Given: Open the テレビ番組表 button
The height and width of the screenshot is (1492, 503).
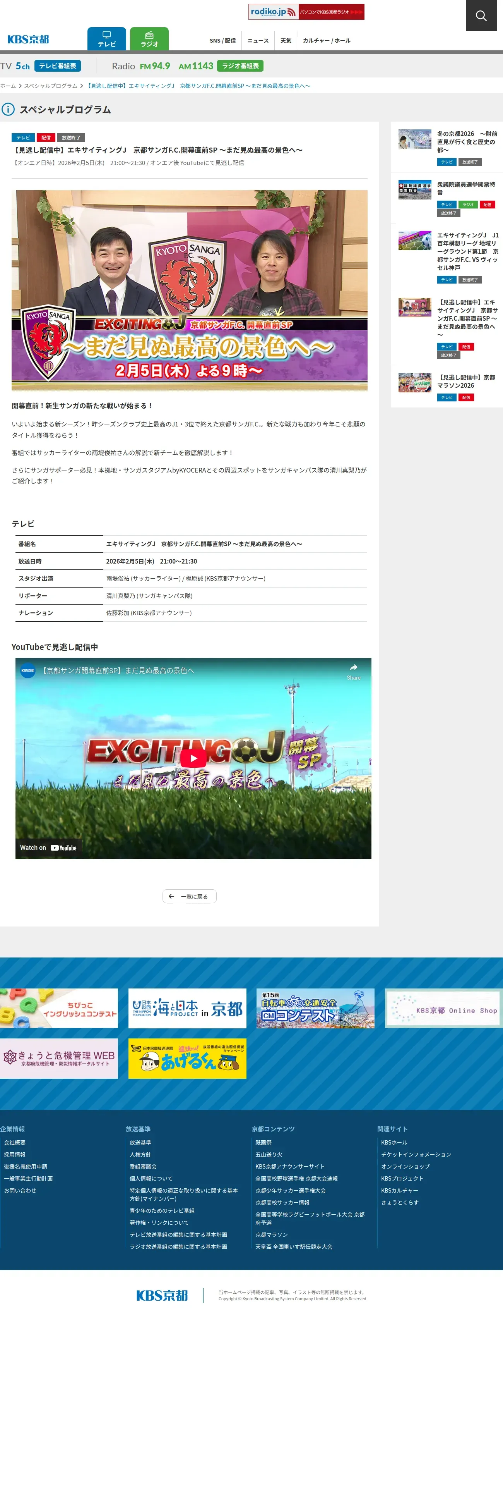Looking at the screenshot, I should 57,66.
